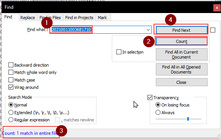The image size is (221, 139).
Task: Enable Backward direction checkbox
Action: click(x=11, y=65)
